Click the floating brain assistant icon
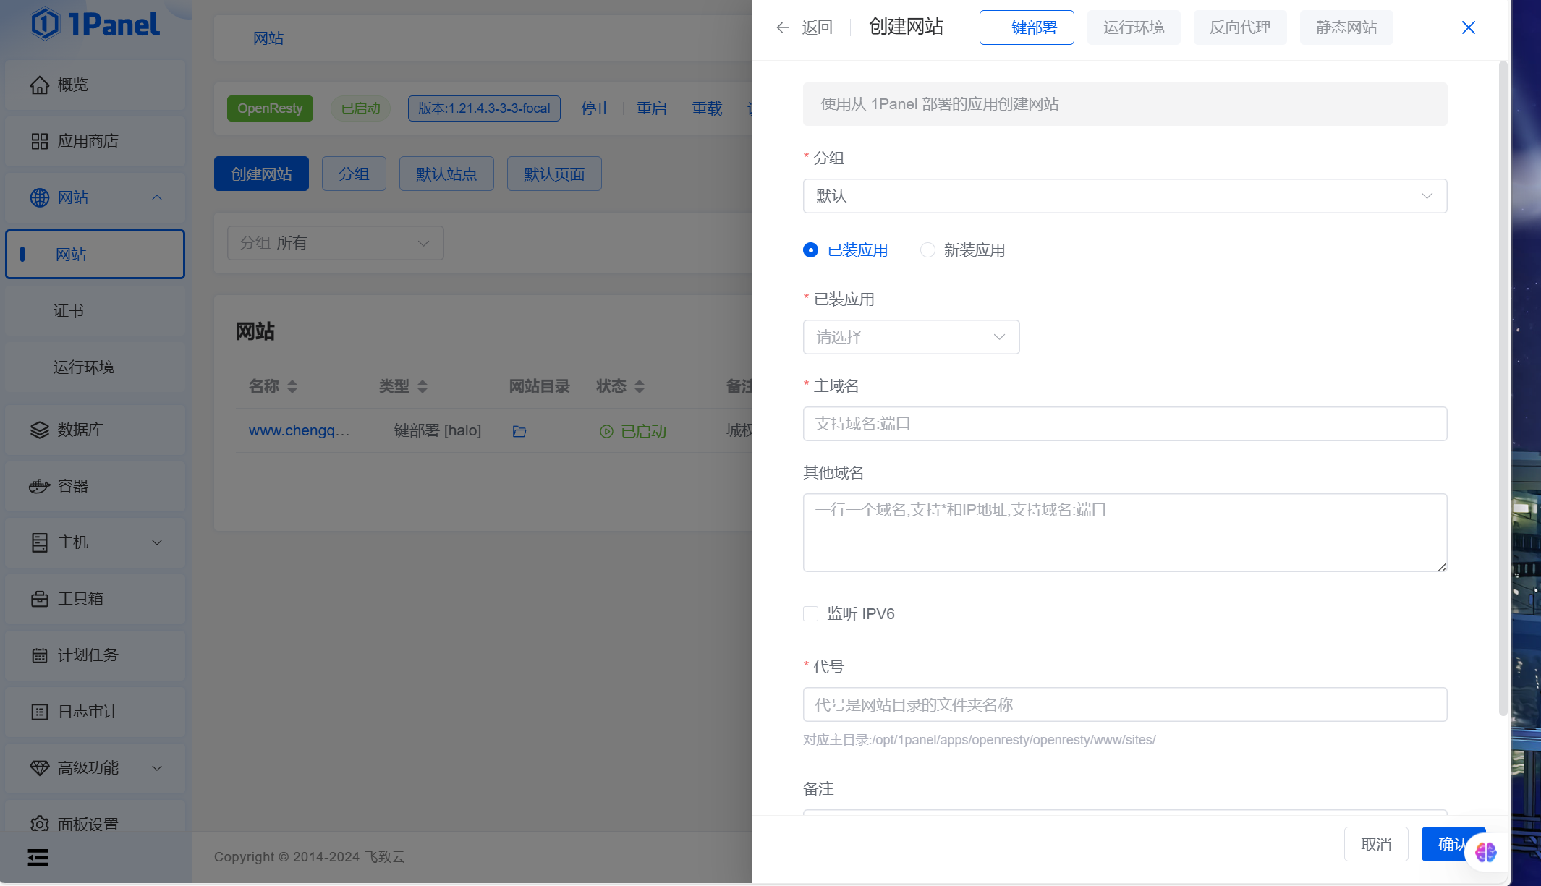 (1485, 852)
